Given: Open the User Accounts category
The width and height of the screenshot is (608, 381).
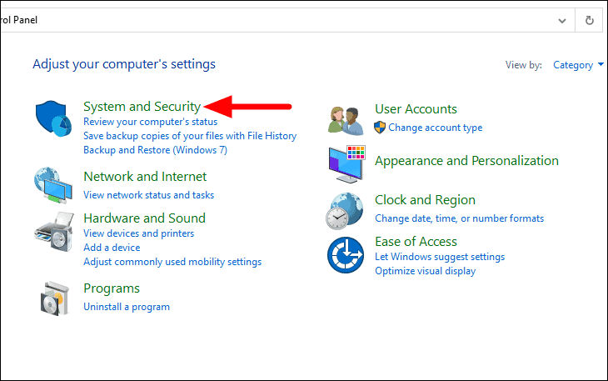Looking at the screenshot, I should 416,109.
